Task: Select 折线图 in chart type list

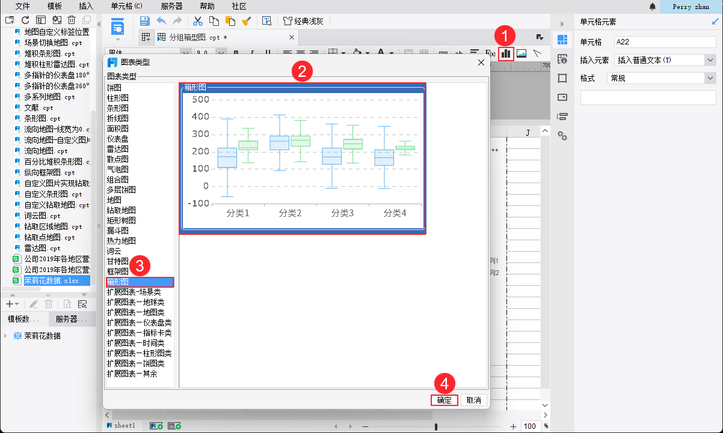Action: (x=140, y=118)
